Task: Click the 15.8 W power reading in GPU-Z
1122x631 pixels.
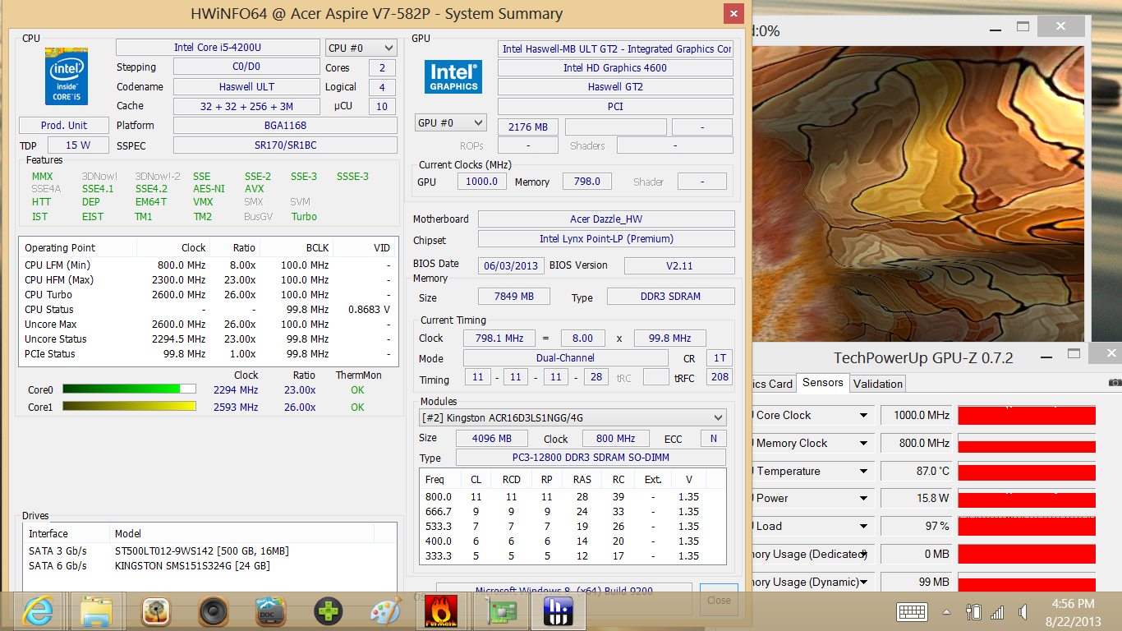Action: click(x=915, y=499)
